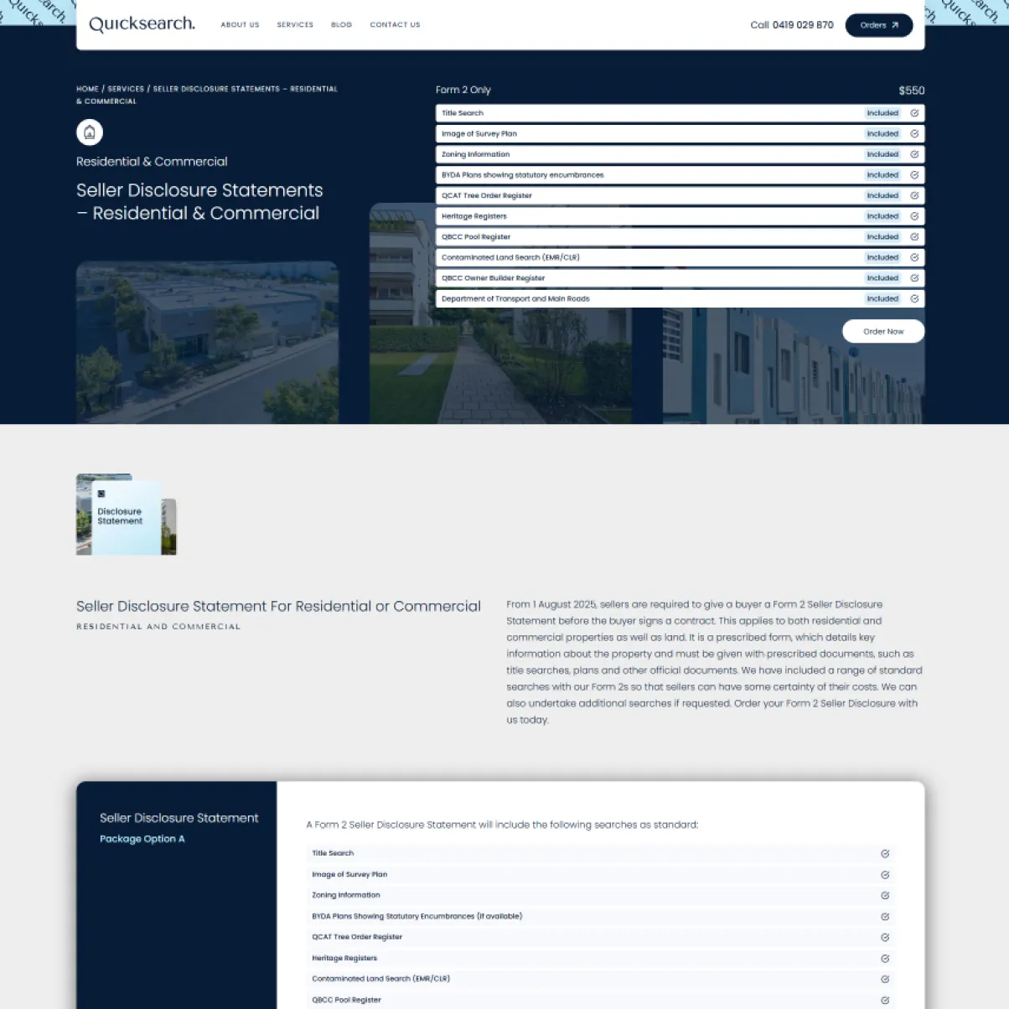Click the Disclosure Statement document icon

point(126,515)
